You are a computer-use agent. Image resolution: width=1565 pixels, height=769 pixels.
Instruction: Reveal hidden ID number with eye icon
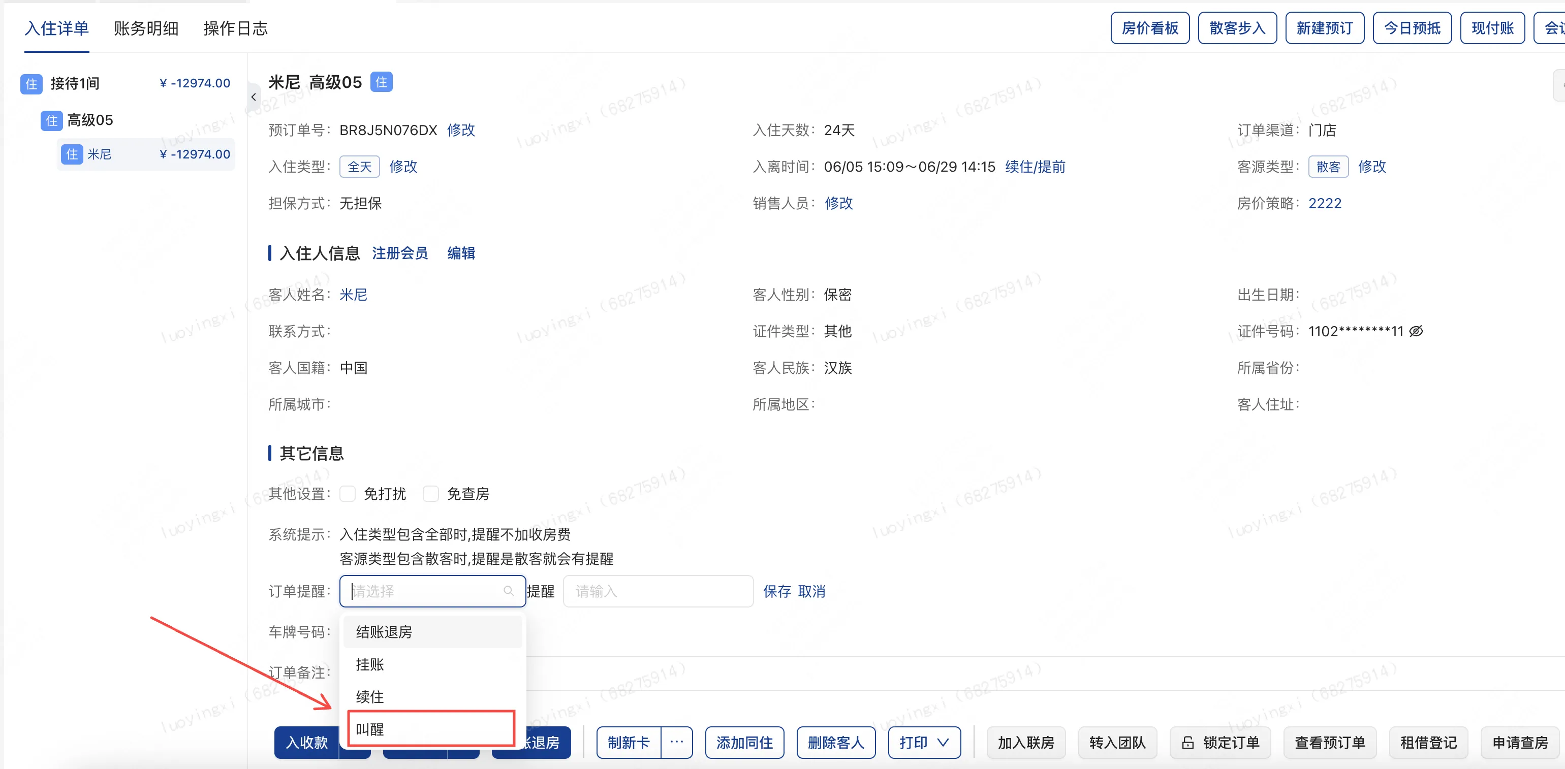(1416, 331)
